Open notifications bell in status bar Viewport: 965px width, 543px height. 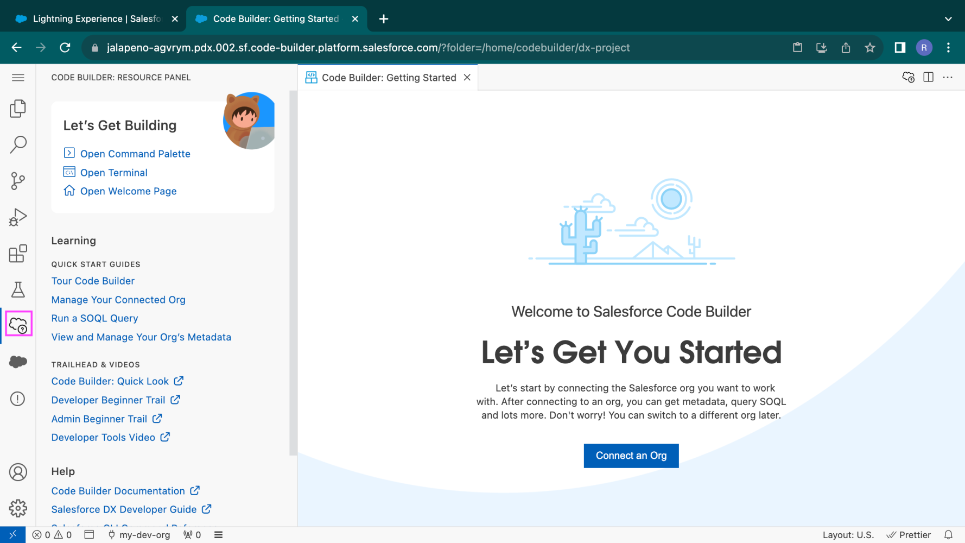tap(948, 535)
